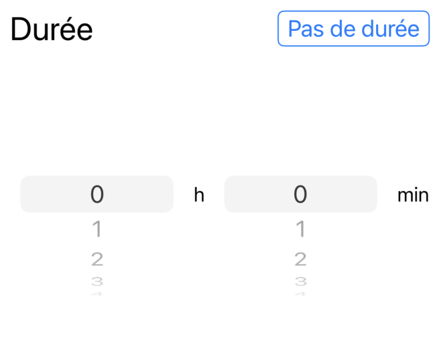Pick 2 in the minutes column
The image size is (437, 347).
tap(300, 259)
